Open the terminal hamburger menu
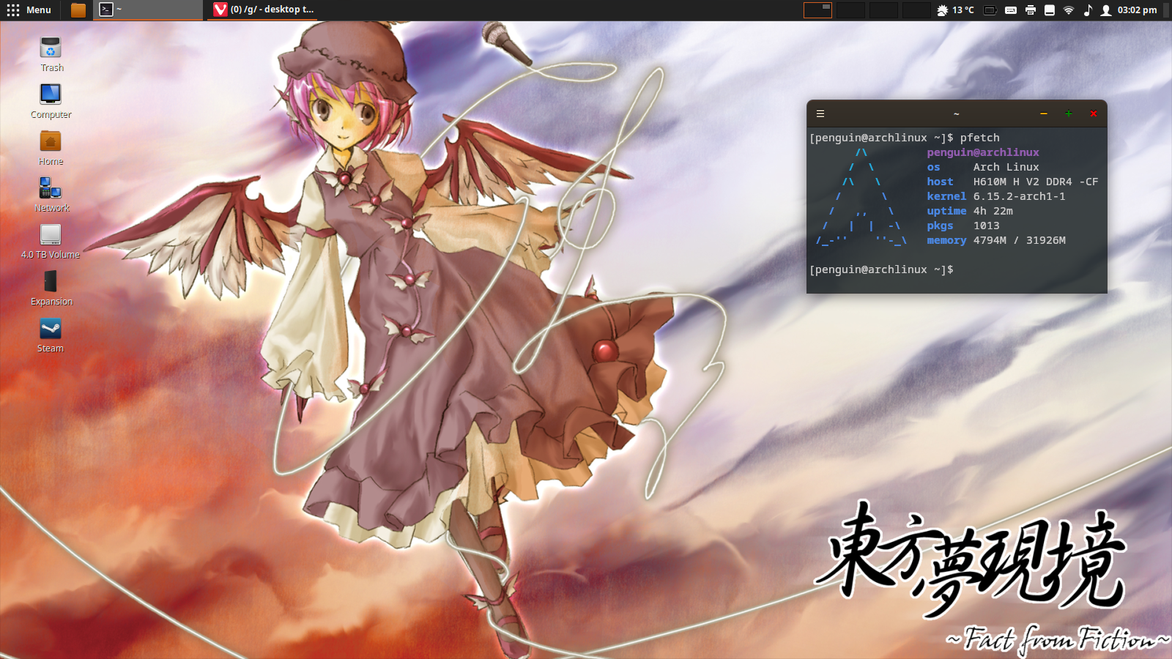The height and width of the screenshot is (659, 1172). [x=820, y=113]
